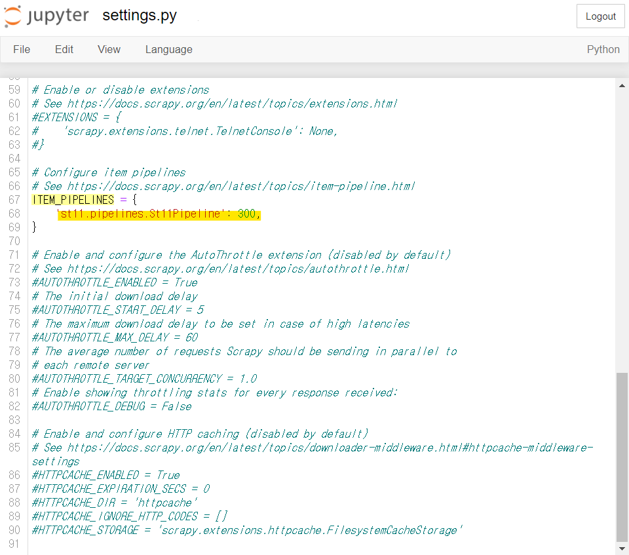The image size is (629, 555).
Task: Open the View menu
Action: (109, 49)
